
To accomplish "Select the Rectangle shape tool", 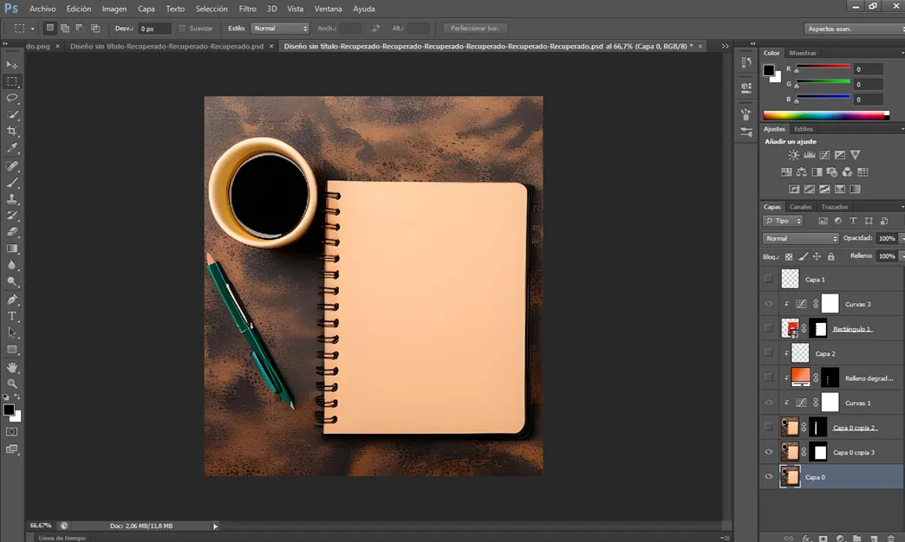I will pos(12,350).
